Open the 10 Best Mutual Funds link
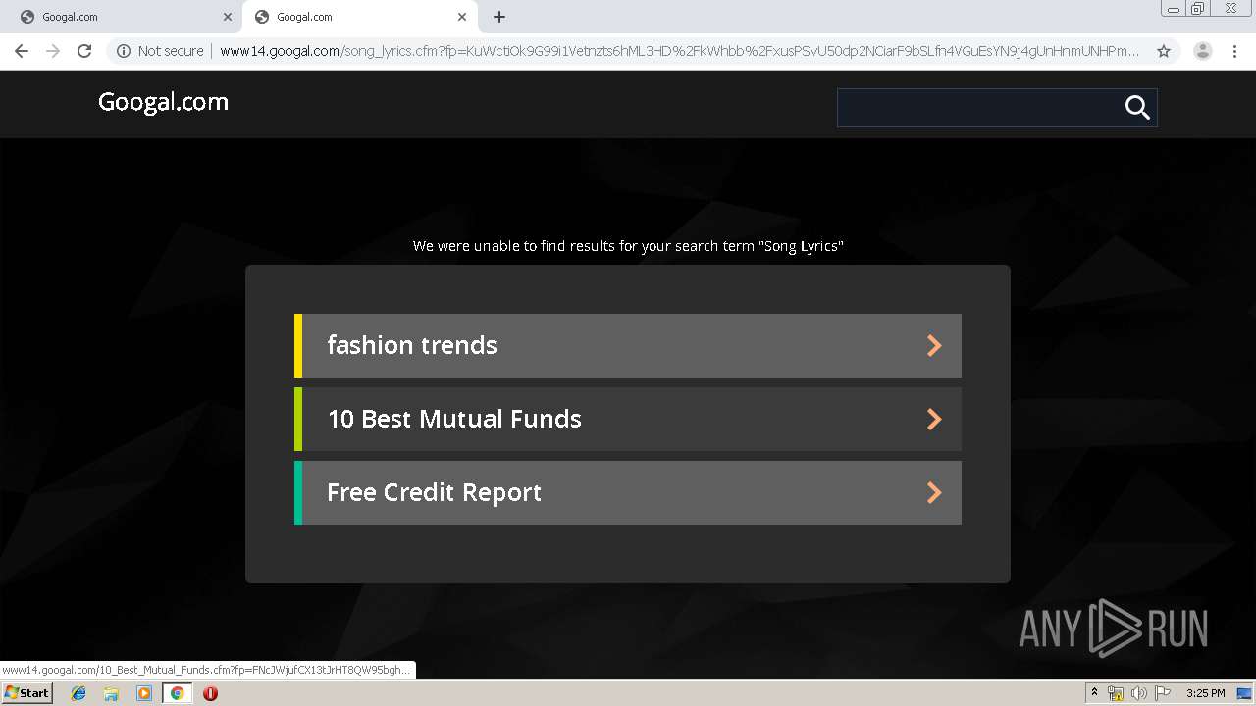Screen dimensions: 1256x706 coord(628,419)
